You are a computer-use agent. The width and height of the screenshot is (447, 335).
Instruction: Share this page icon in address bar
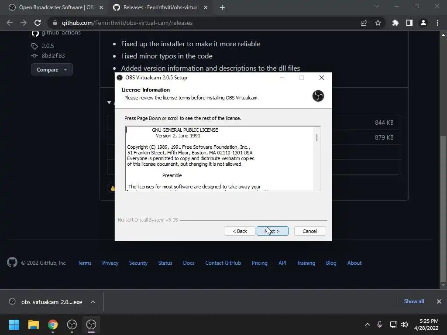[364, 23]
